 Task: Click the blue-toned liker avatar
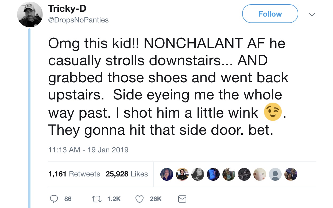(x=213, y=174)
